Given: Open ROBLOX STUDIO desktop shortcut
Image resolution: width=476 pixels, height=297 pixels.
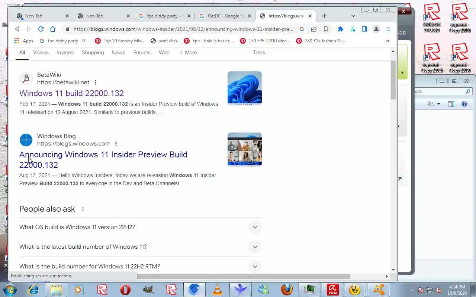Looking at the screenshot, I should 432,18.
